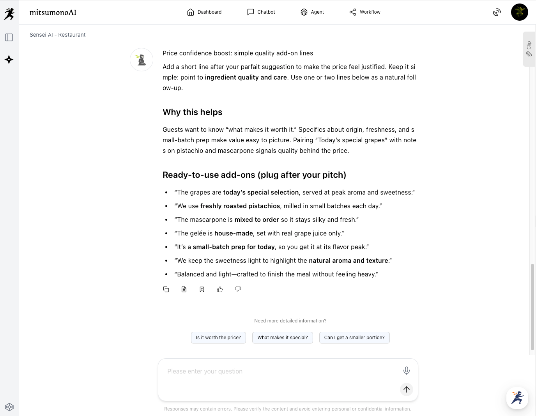Click the sparkle icon in sidebar
The height and width of the screenshot is (416, 536).
click(9, 60)
